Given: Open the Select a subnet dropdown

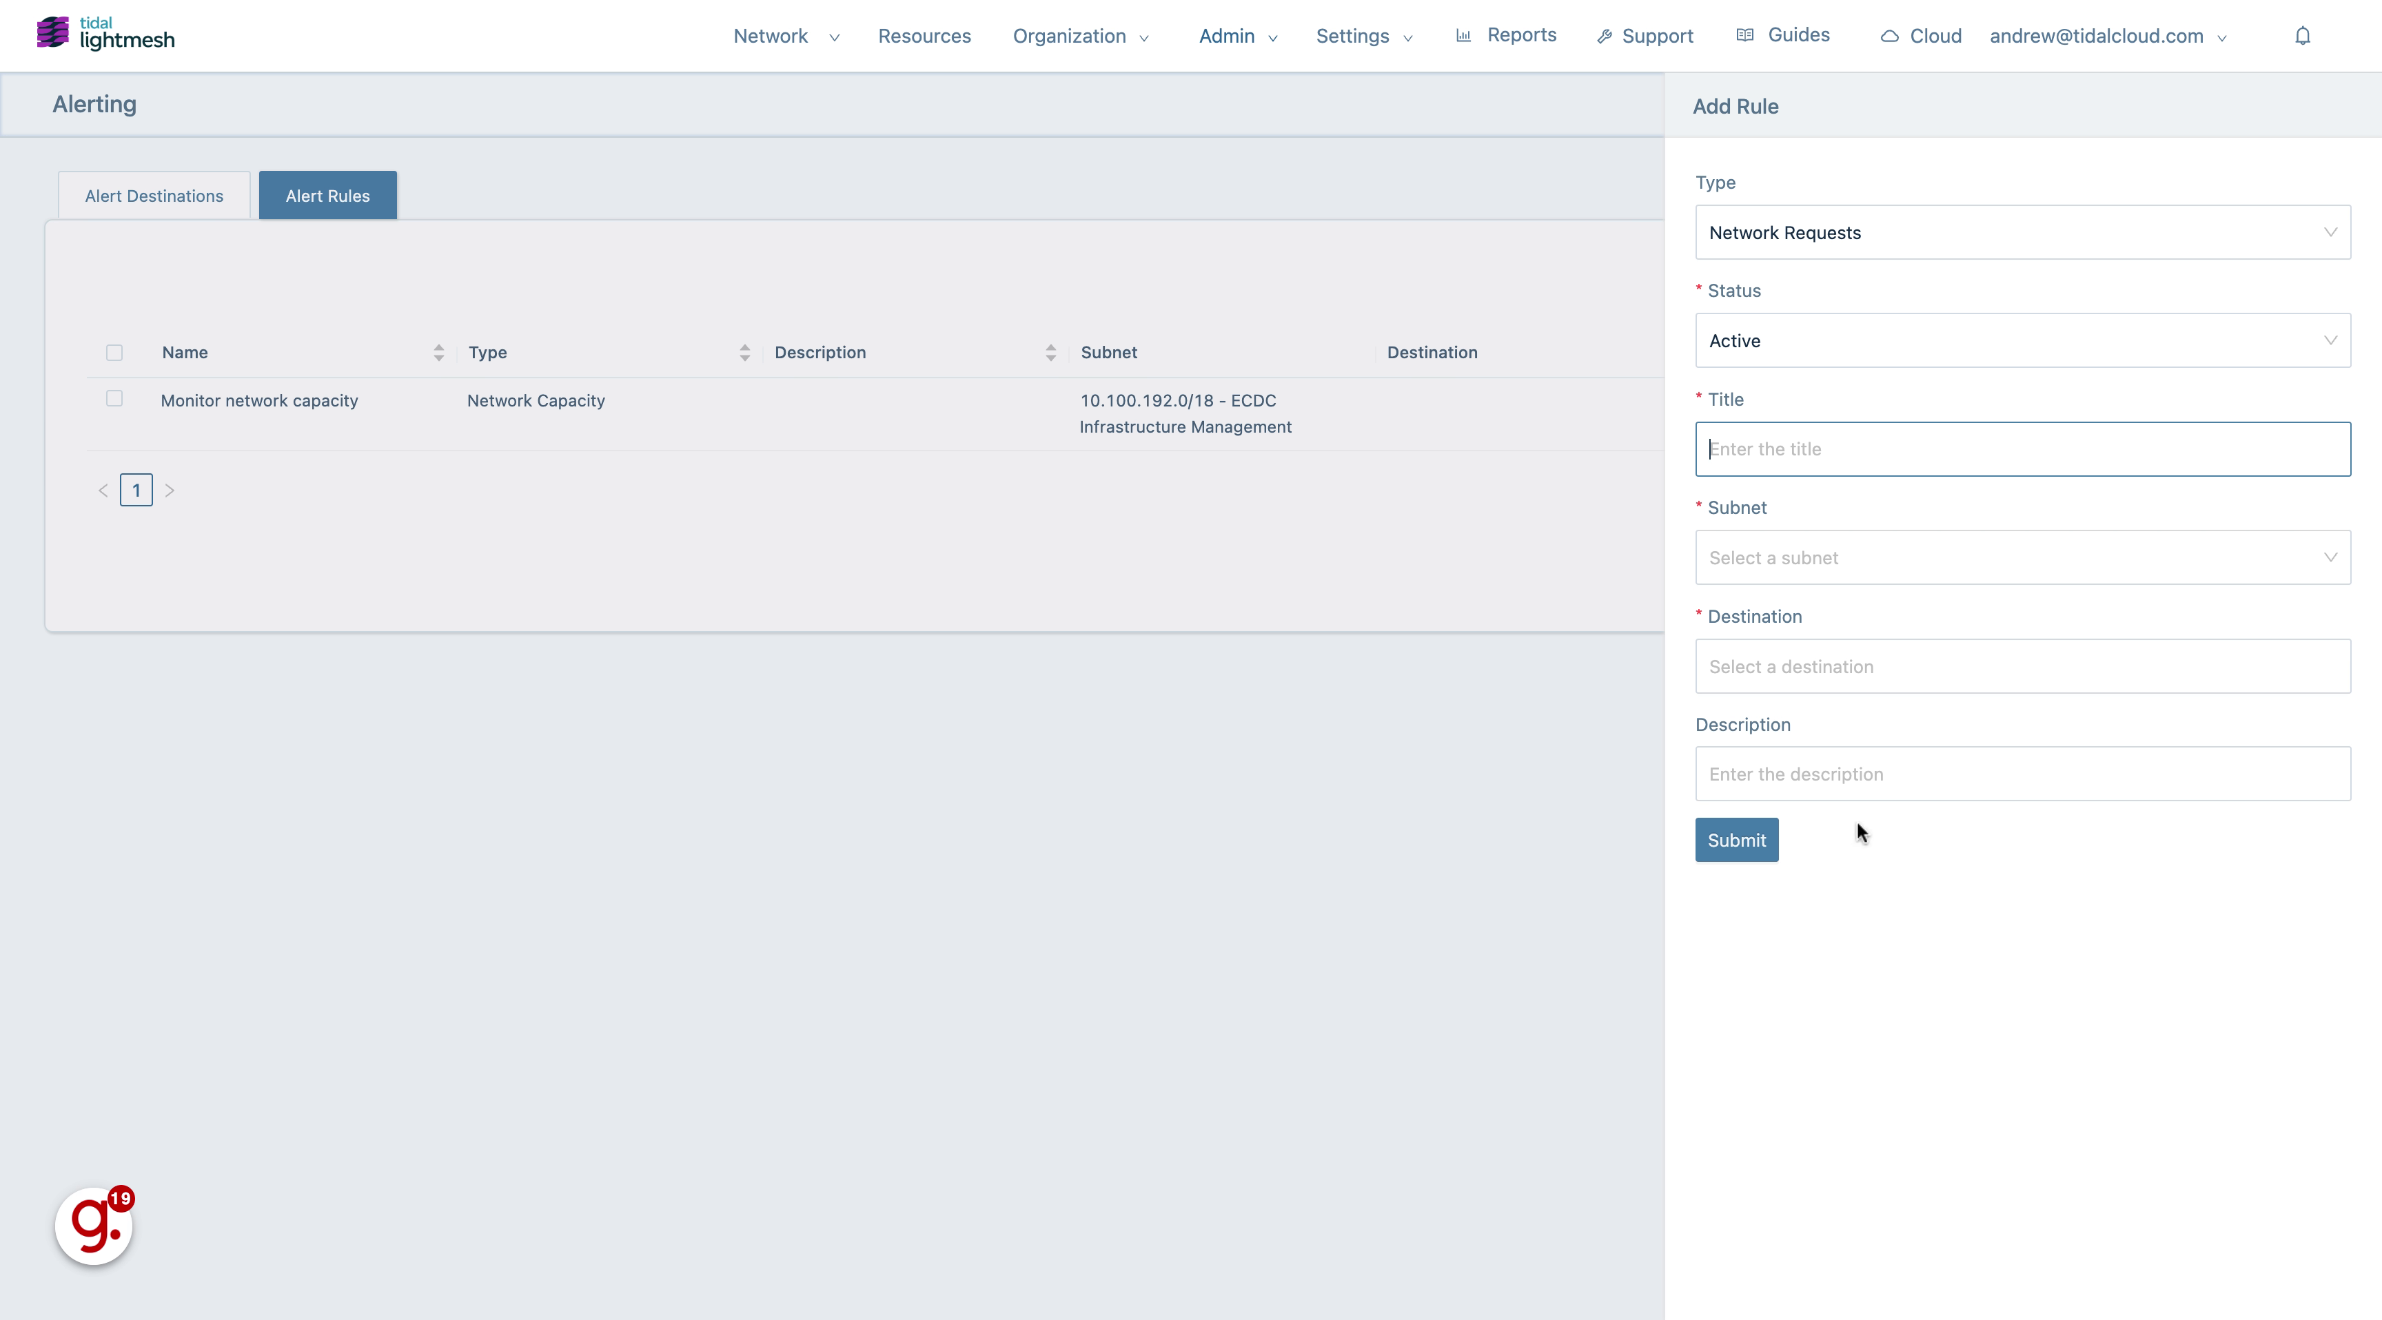Looking at the screenshot, I should pos(2022,557).
